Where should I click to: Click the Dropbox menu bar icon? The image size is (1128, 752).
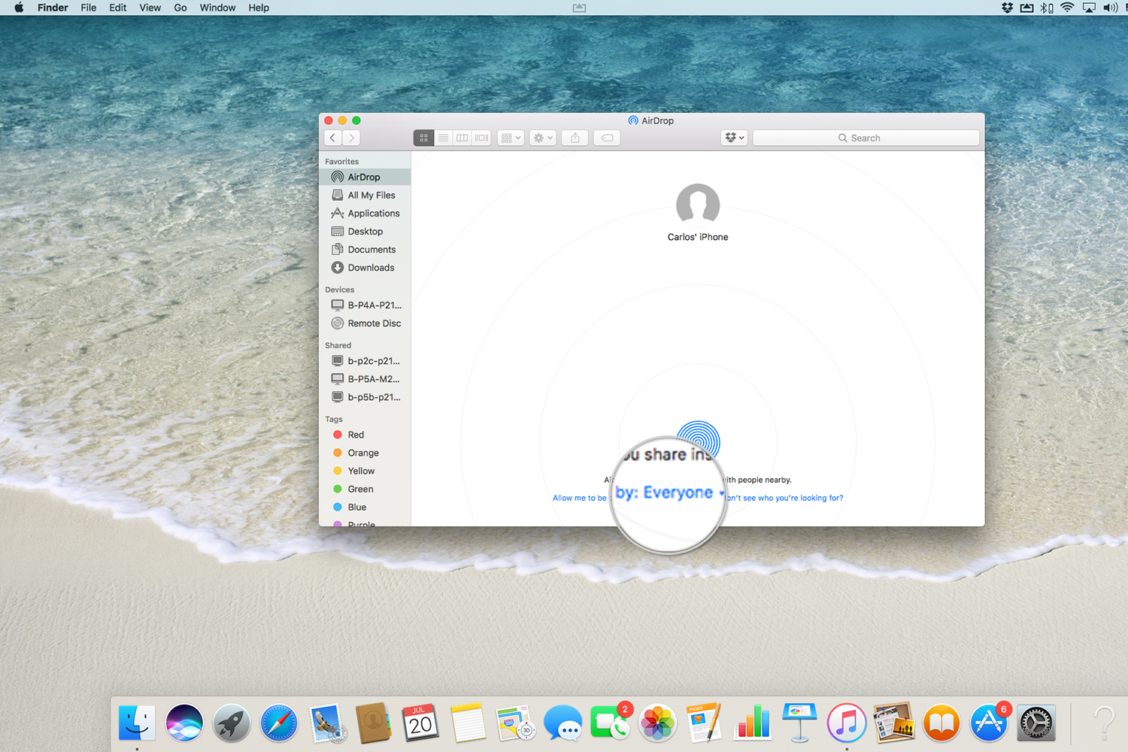tap(1007, 8)
